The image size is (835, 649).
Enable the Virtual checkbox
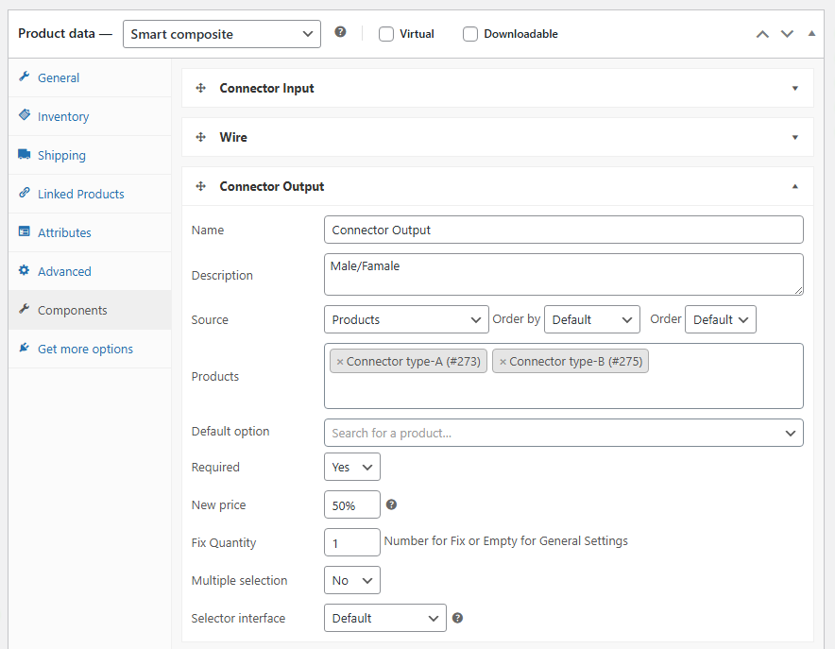click(x=386, y=34)
